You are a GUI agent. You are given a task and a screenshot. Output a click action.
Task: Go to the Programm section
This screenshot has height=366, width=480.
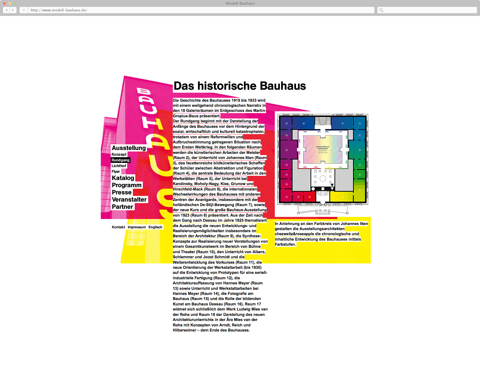click(x=127, y=185)
